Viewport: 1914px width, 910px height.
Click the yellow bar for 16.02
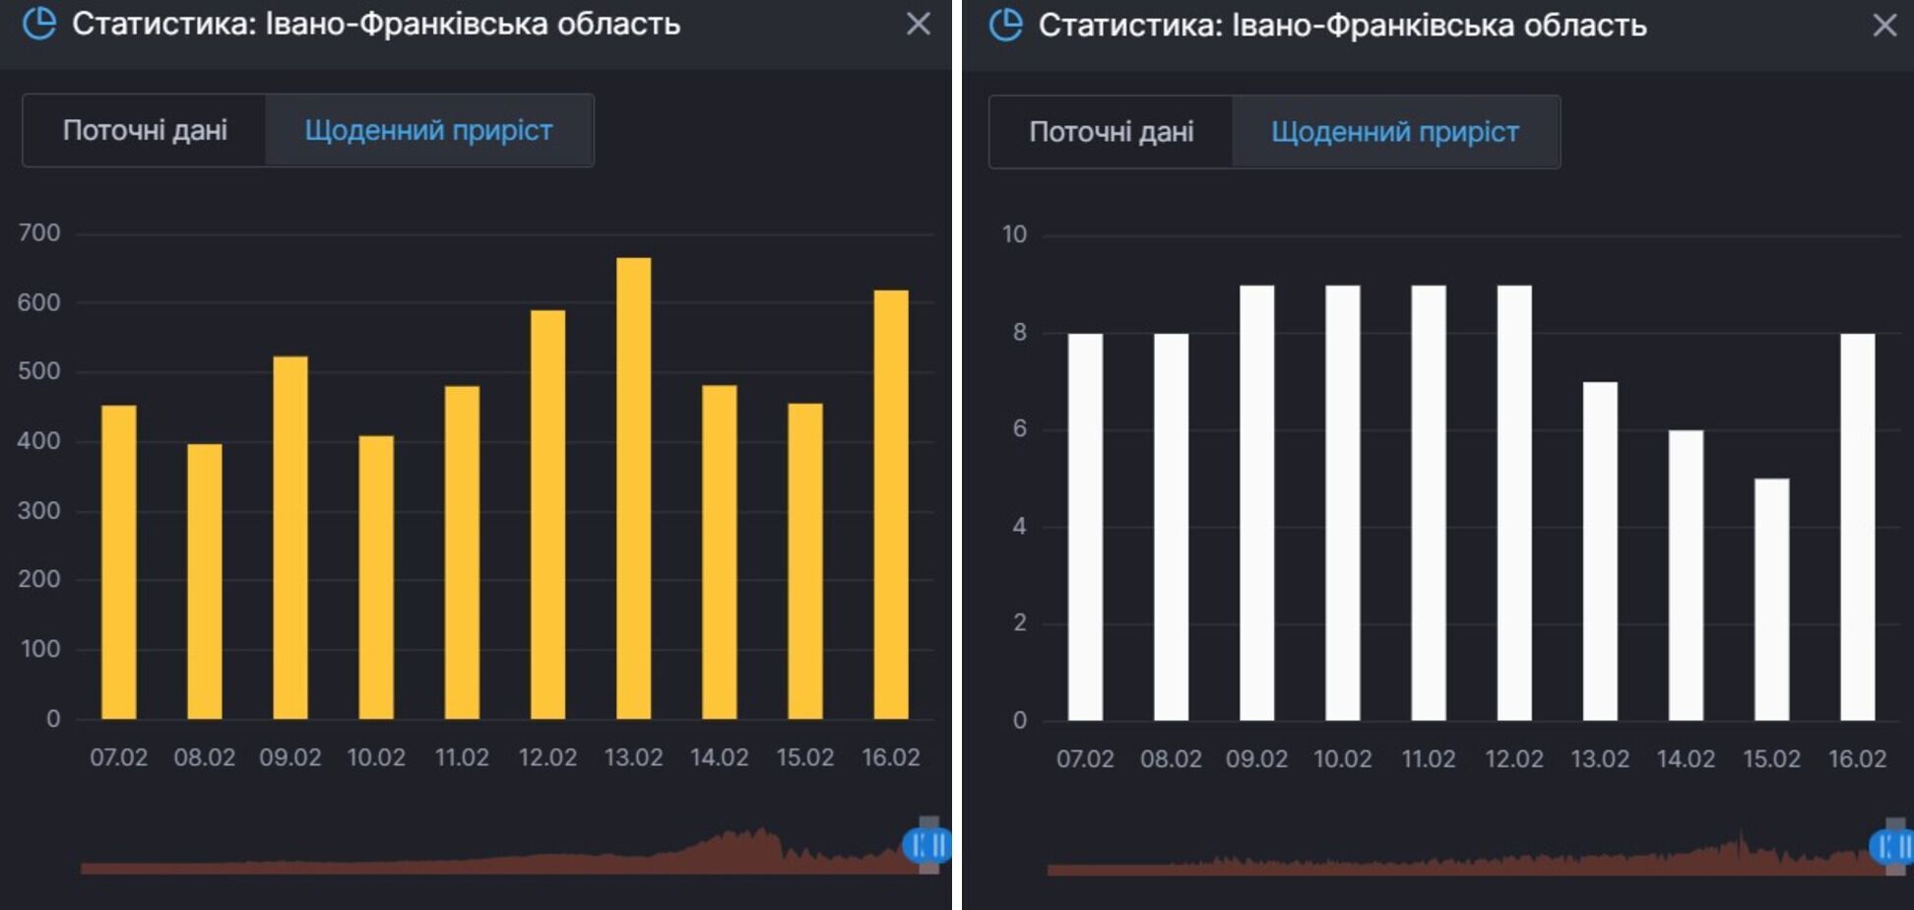tap(891, 504)
